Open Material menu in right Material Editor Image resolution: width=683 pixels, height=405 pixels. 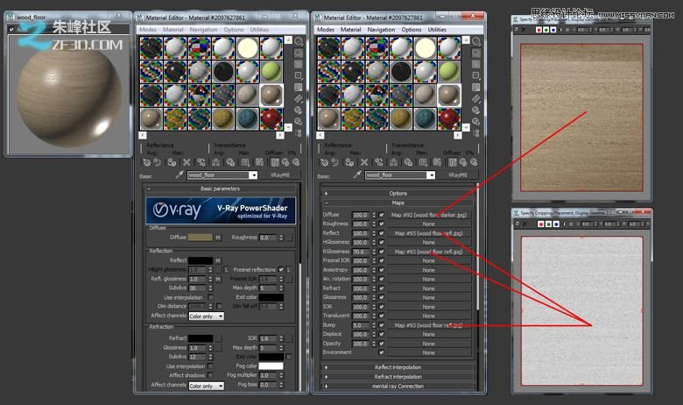350,30
